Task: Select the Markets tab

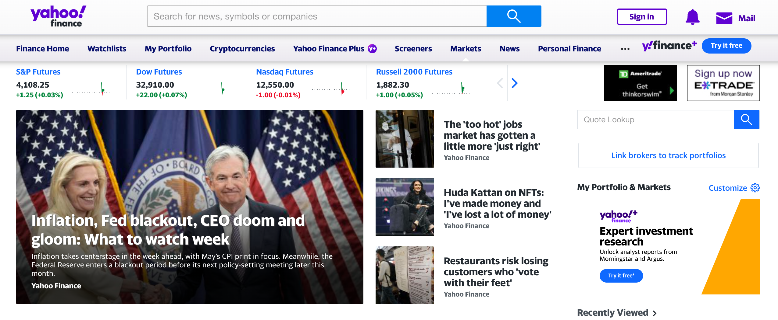Action: [x=466, y=49]
